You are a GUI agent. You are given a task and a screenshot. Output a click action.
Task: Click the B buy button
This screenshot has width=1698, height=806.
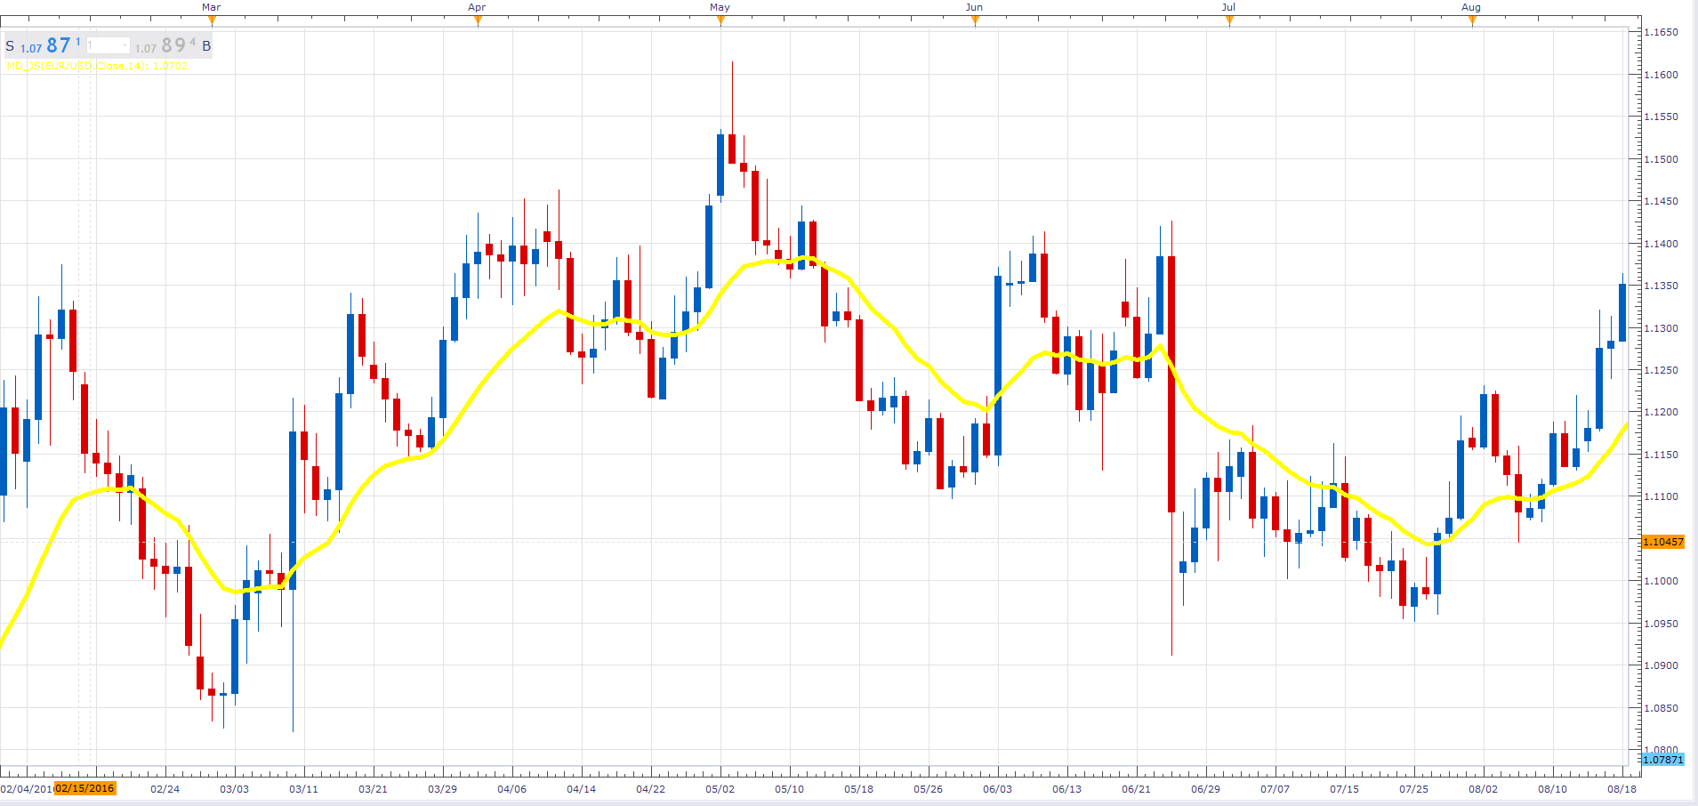tap(206, 46)
